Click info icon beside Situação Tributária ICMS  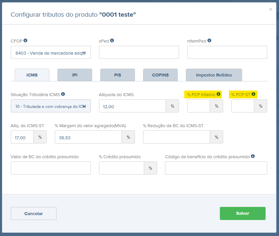point(63,94)
